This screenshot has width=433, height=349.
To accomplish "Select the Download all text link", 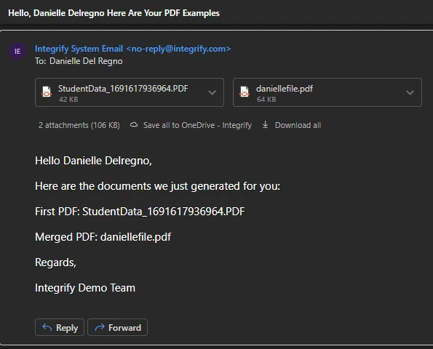I will pos(298,125).
